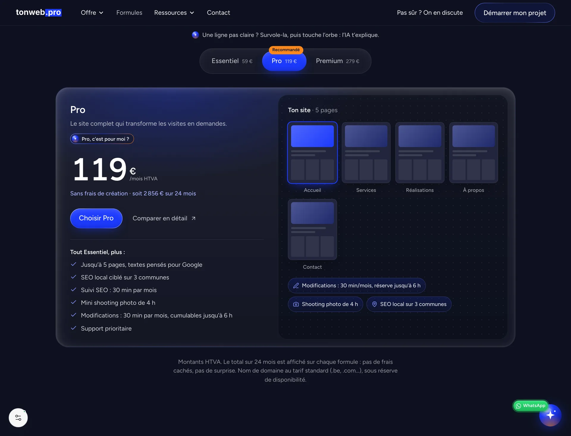
Task: Click the Choisir Pro button
Action: pos(96,218)
